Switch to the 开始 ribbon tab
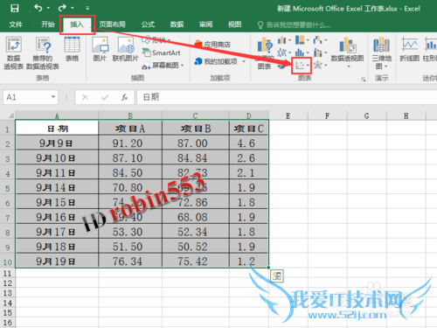The width and height of the screenshot is (437, 328). click(x=48, y=24)
